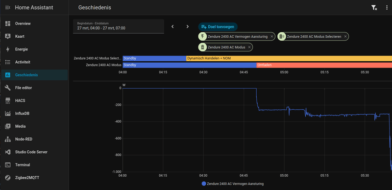This screenshot has width=392, height=190.
Task: Click the yellow Dynamisch Handelen + NOM segment
Action: tap(289, 58)
